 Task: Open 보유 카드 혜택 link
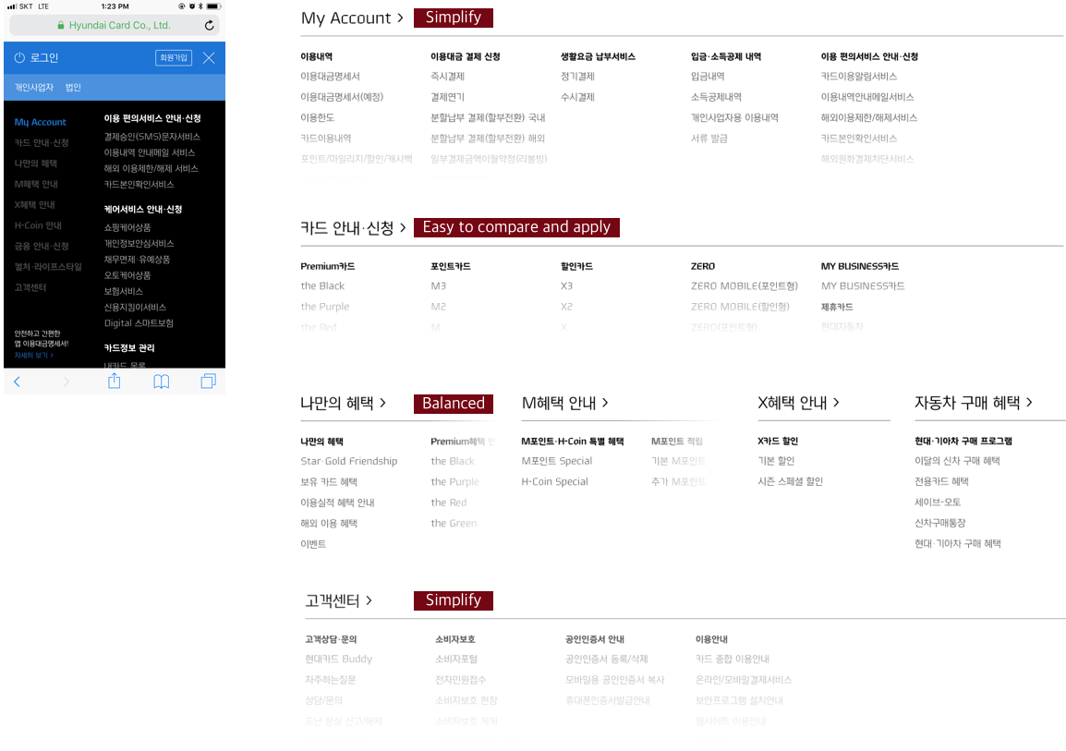pyautogui.click(x=329, y=482)
